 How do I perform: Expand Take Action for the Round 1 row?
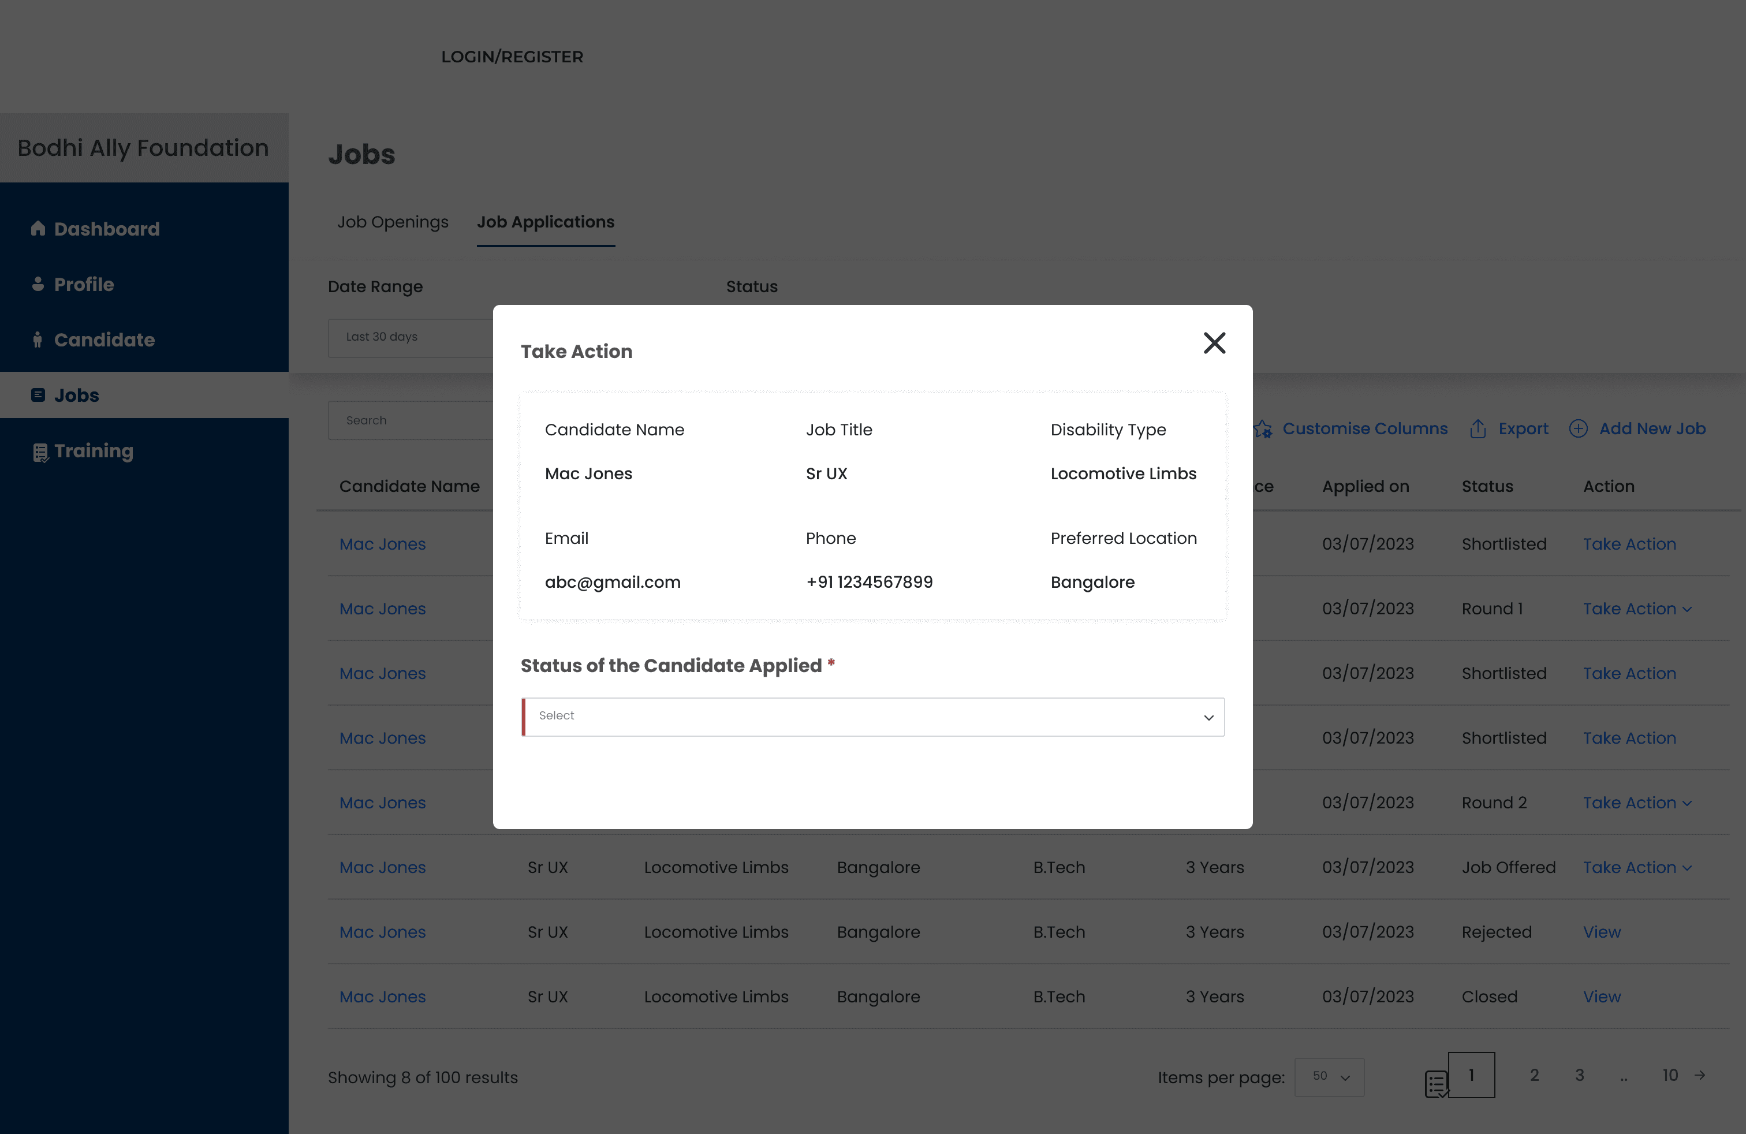pos(1637,609)
